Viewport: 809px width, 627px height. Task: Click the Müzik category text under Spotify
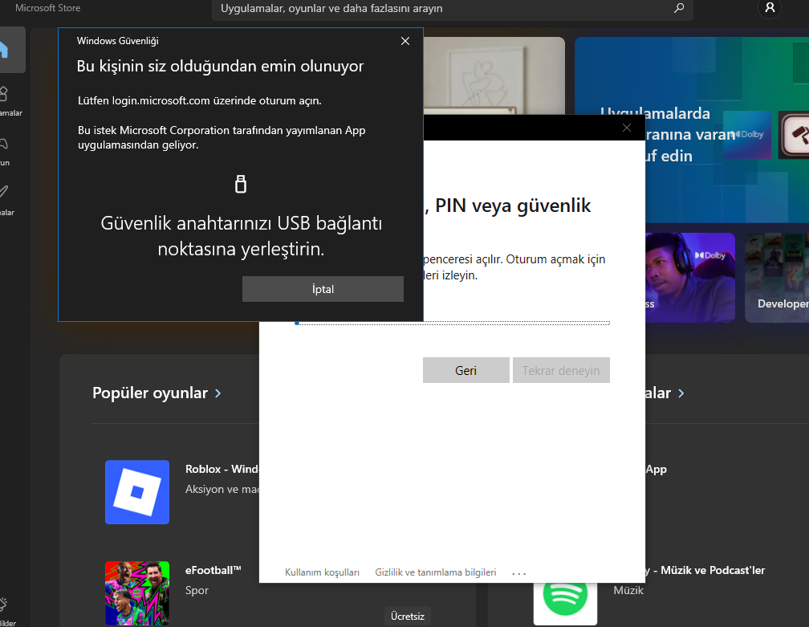point(628,590)
